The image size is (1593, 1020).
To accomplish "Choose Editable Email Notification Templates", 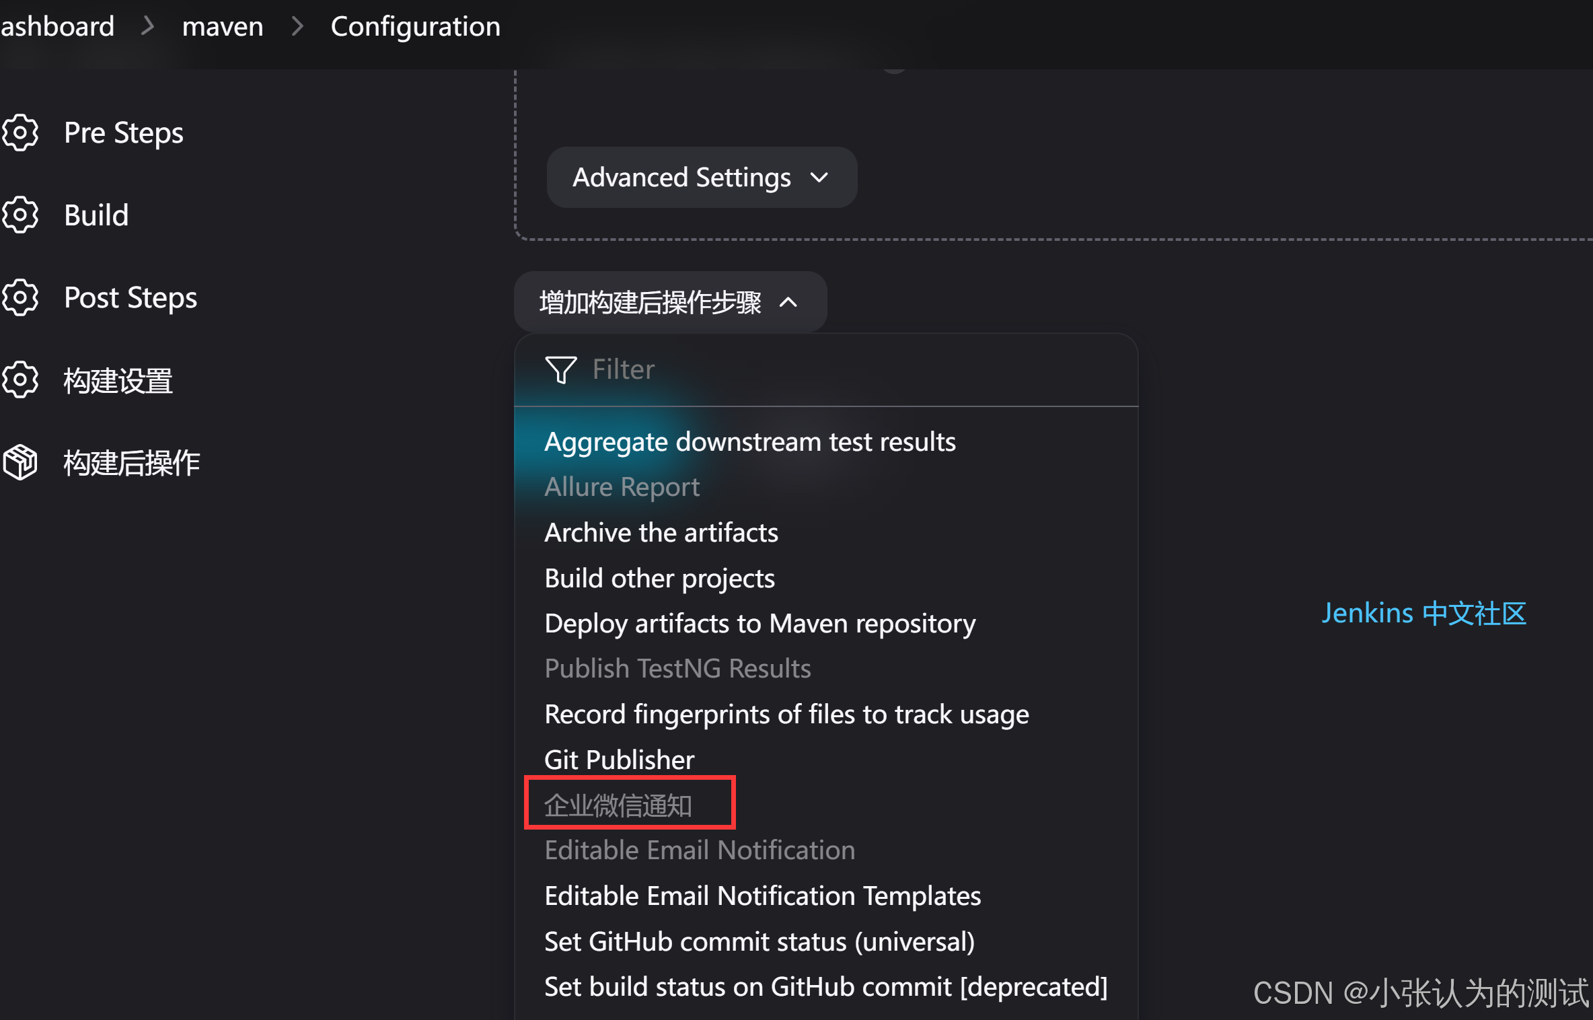I will tap(762, 896).
